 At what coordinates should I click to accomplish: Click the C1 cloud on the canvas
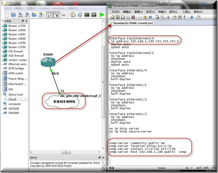click(62, 102)
